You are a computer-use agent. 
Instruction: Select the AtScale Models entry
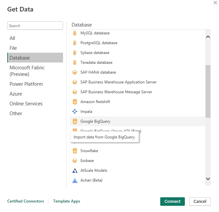coord(138,170)
